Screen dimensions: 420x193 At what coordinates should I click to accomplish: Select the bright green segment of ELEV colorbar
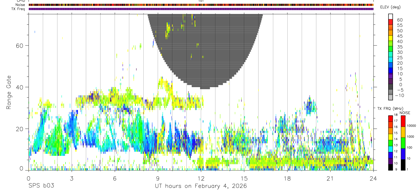coord(391,49)
